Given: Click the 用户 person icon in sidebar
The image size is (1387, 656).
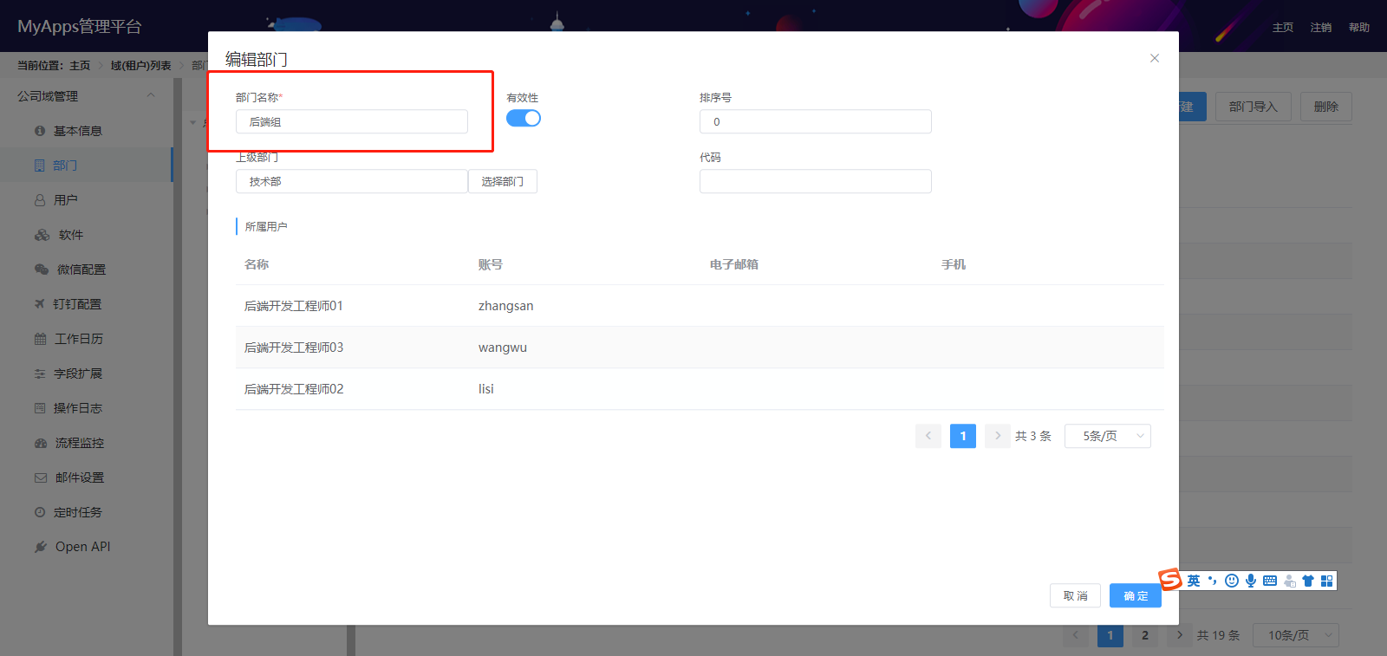Looking at the screenshot, I should point(40,200).
